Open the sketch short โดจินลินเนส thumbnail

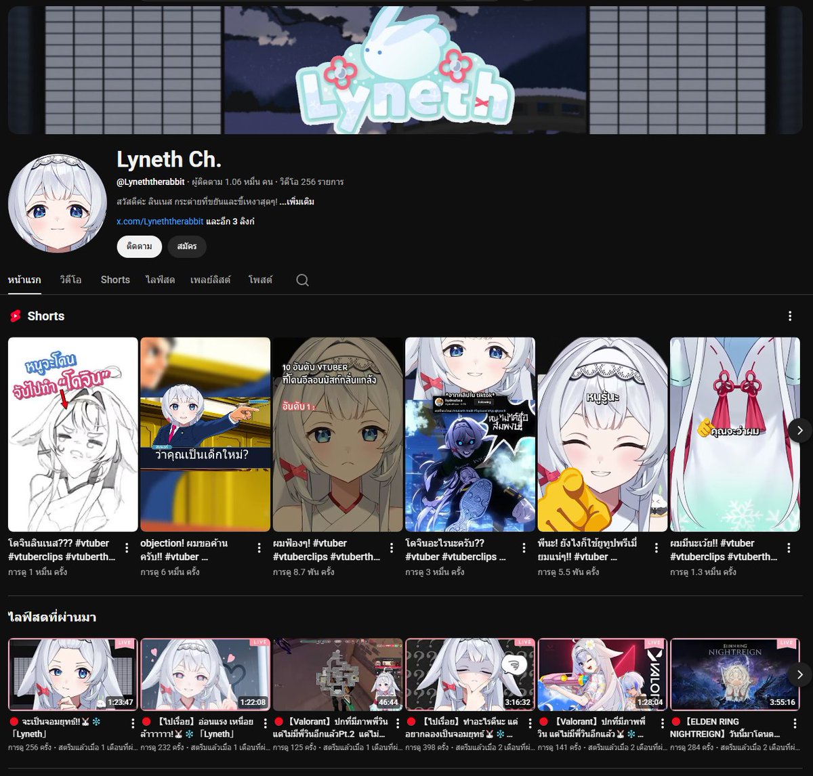(72, 434)
